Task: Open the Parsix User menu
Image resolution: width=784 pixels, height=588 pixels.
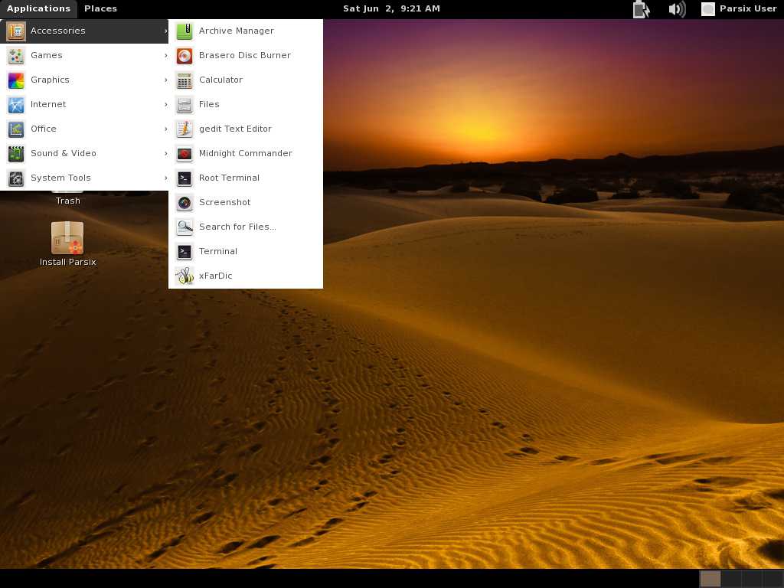Action: pyautogui.click(x=740, y=9)
